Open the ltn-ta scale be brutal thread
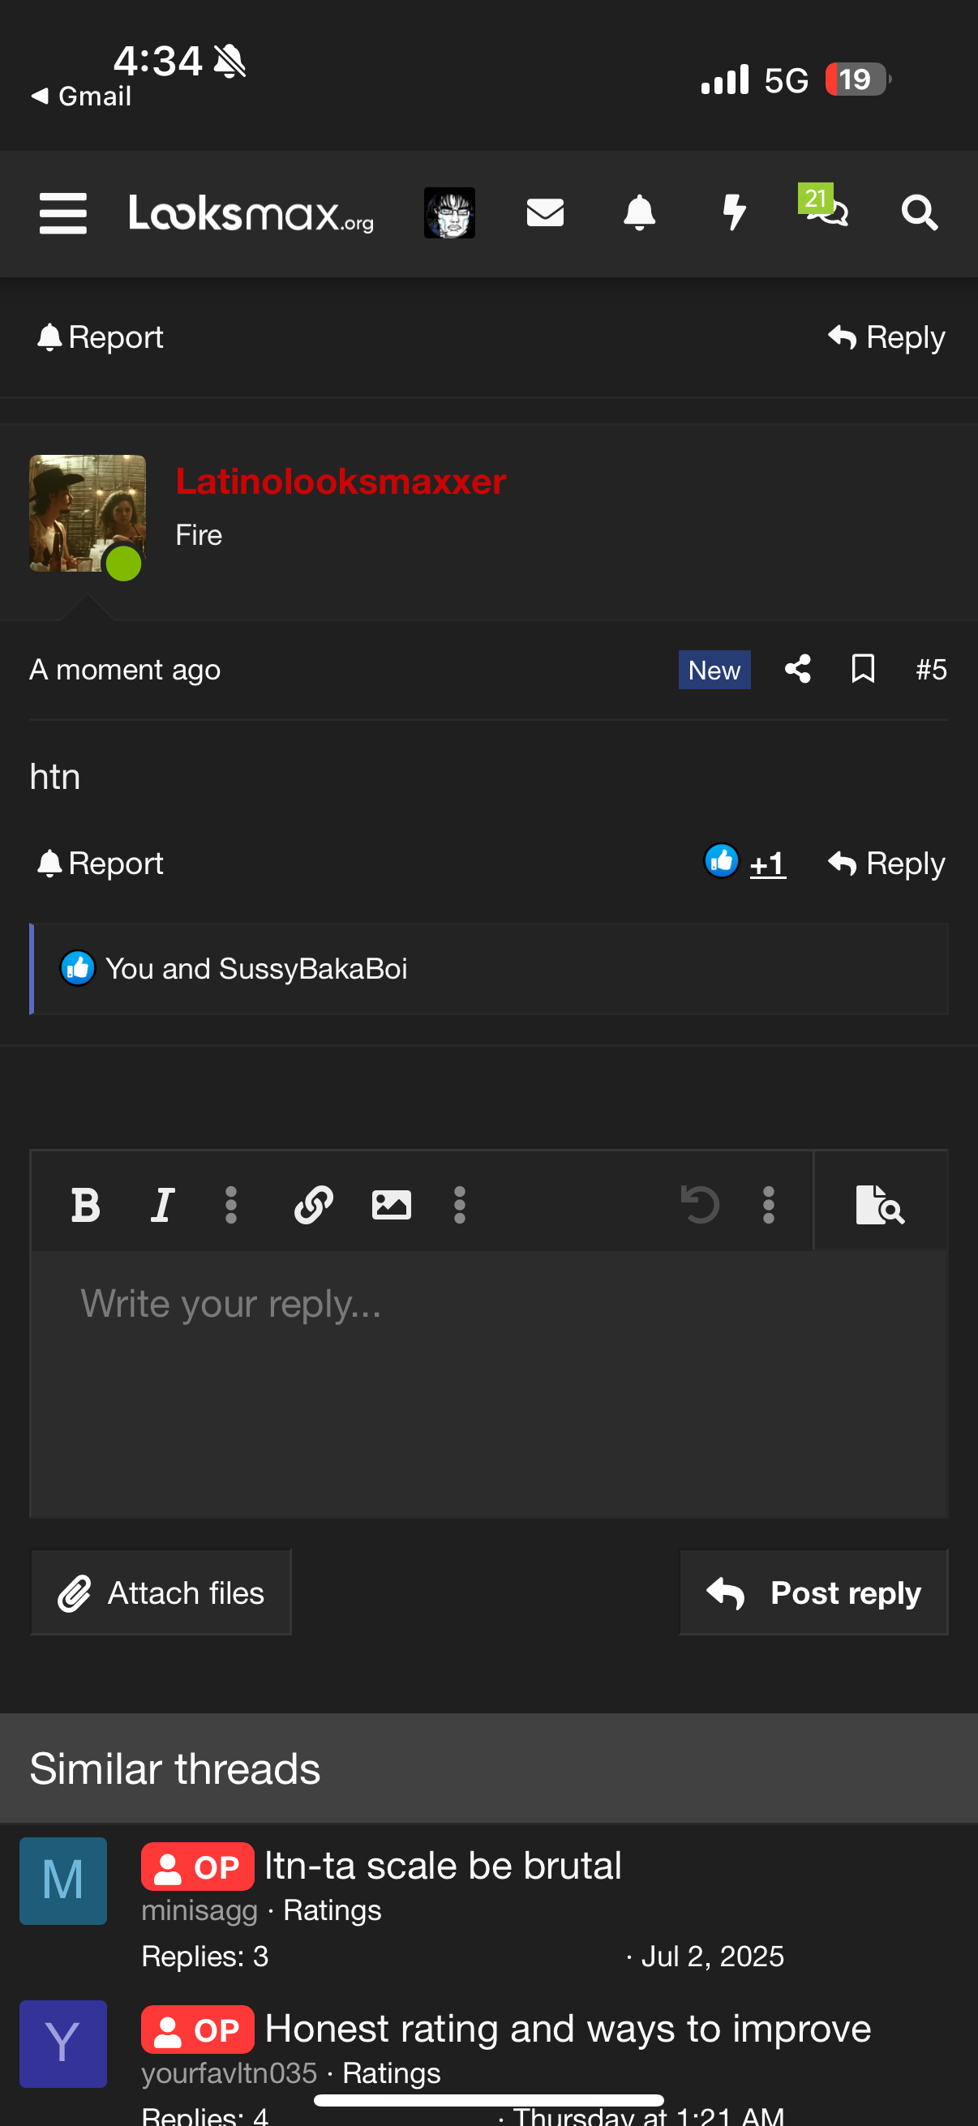The width and height of the screenshot is (978, 2126). click(x=444, y=1866)
